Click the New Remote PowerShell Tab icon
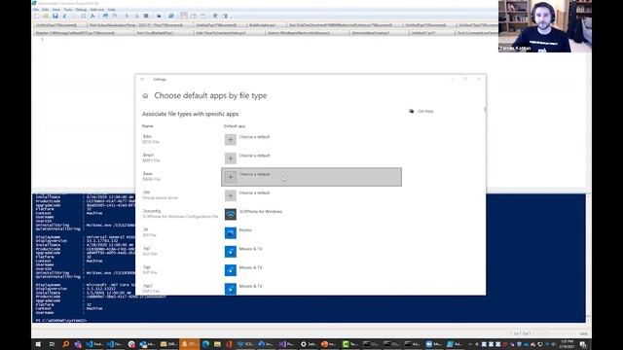 [159, 16]
